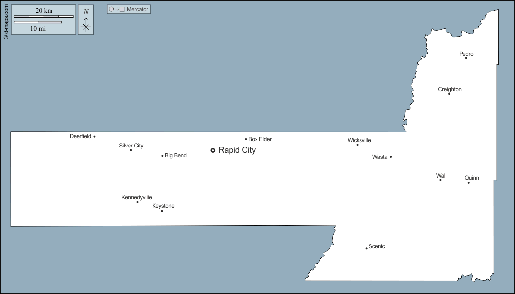Select the Box Elder town dot
This screenshot has width=515, height=294.
click(x=246, y=139)
